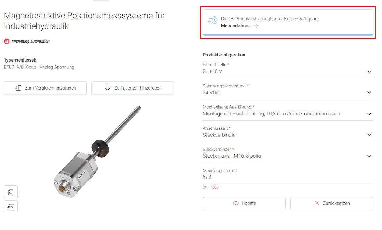382x230 pixels.
Task: Expand the Schnittstelle dropdown
Action: [x=369, y=72]
